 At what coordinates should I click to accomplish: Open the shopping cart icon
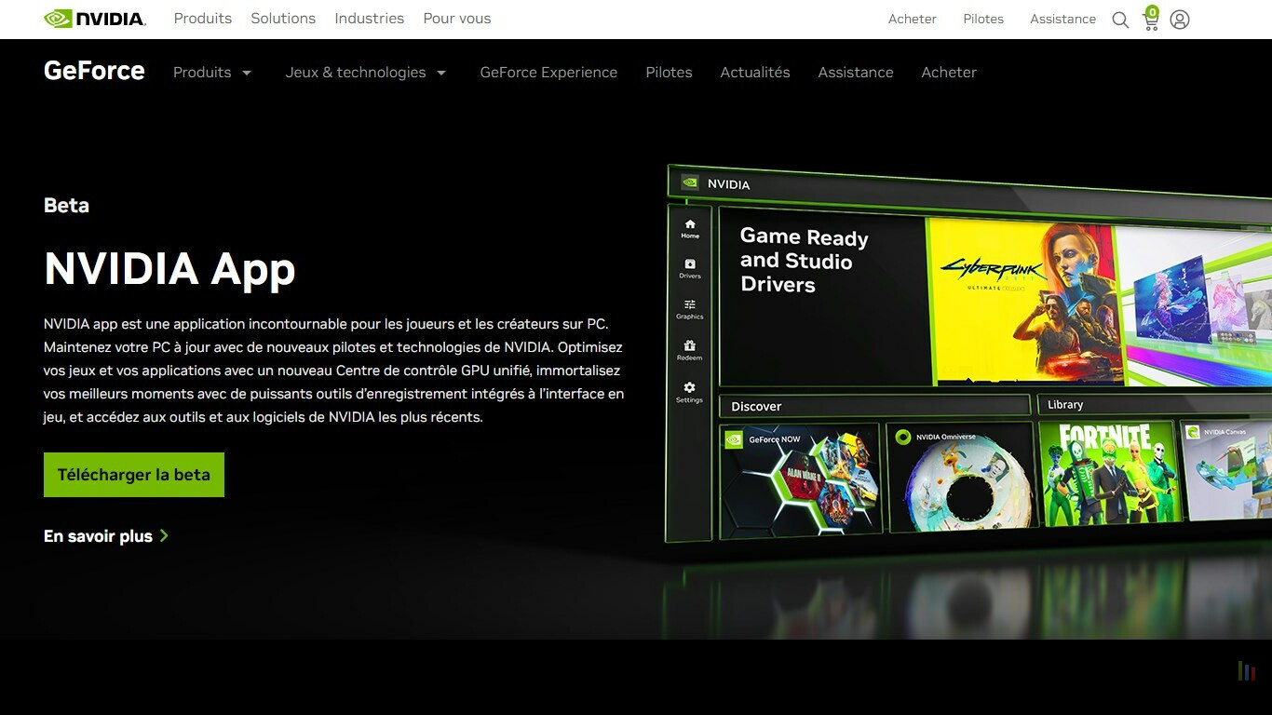tap(1151, 18)
